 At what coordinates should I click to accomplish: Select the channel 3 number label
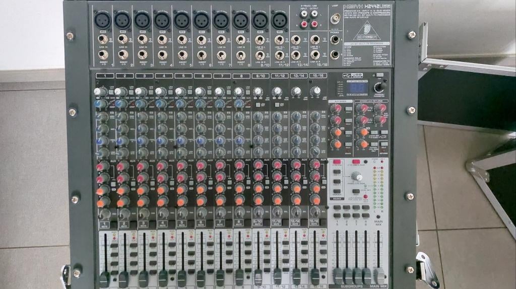pos(144,76)
